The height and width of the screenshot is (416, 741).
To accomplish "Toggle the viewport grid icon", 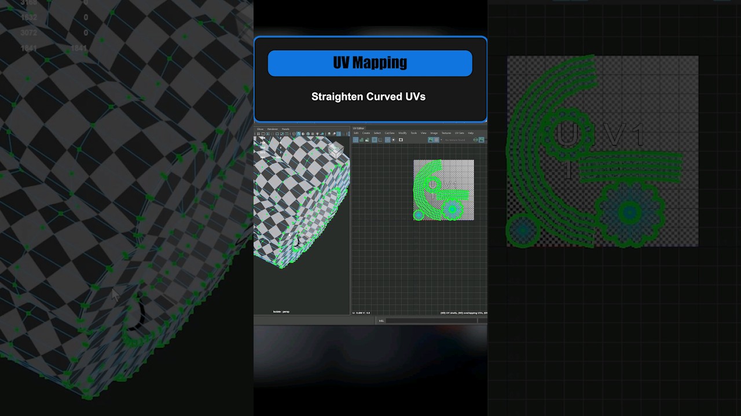I will [x=258, y=134].
